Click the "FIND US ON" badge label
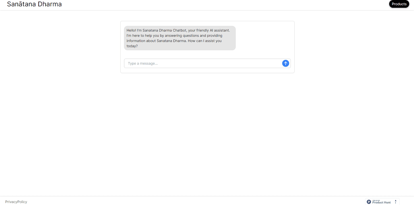This screenshot has height=205, width=414. pyautogui.click(x=376, y=200)
